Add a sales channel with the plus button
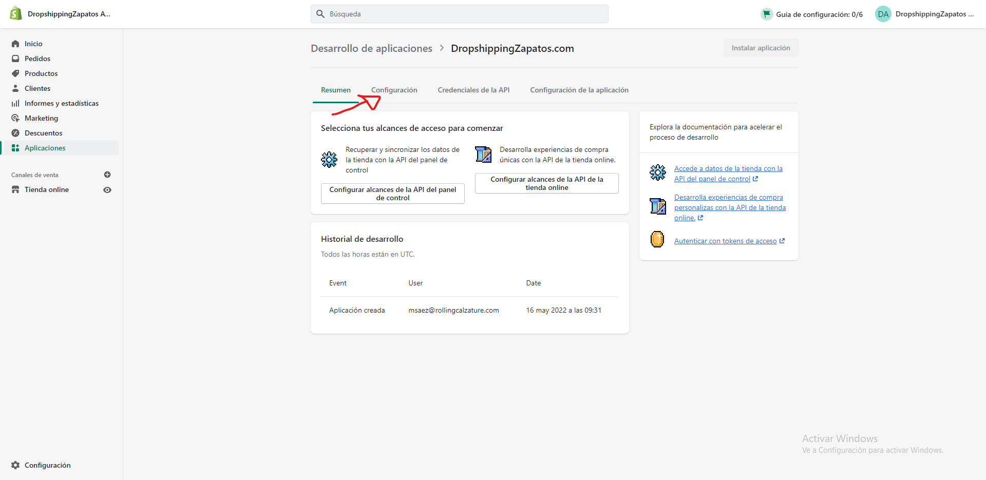 (x=107, y=175)
